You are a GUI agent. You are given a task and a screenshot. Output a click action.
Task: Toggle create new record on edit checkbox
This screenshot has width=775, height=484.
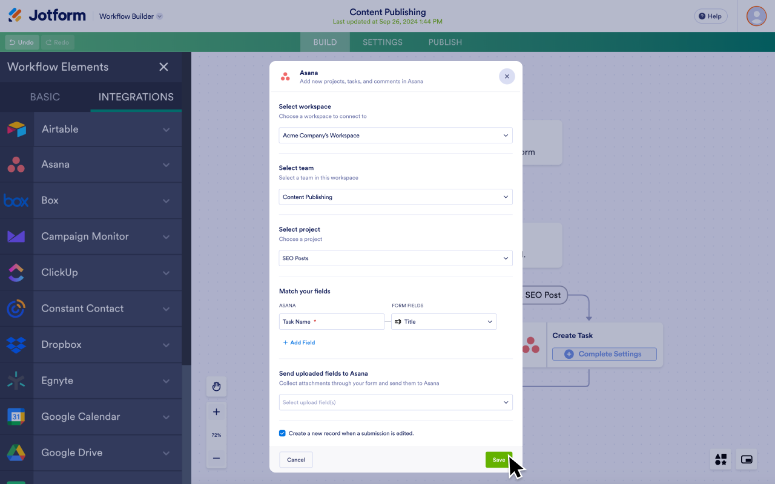tap(282, 433)
